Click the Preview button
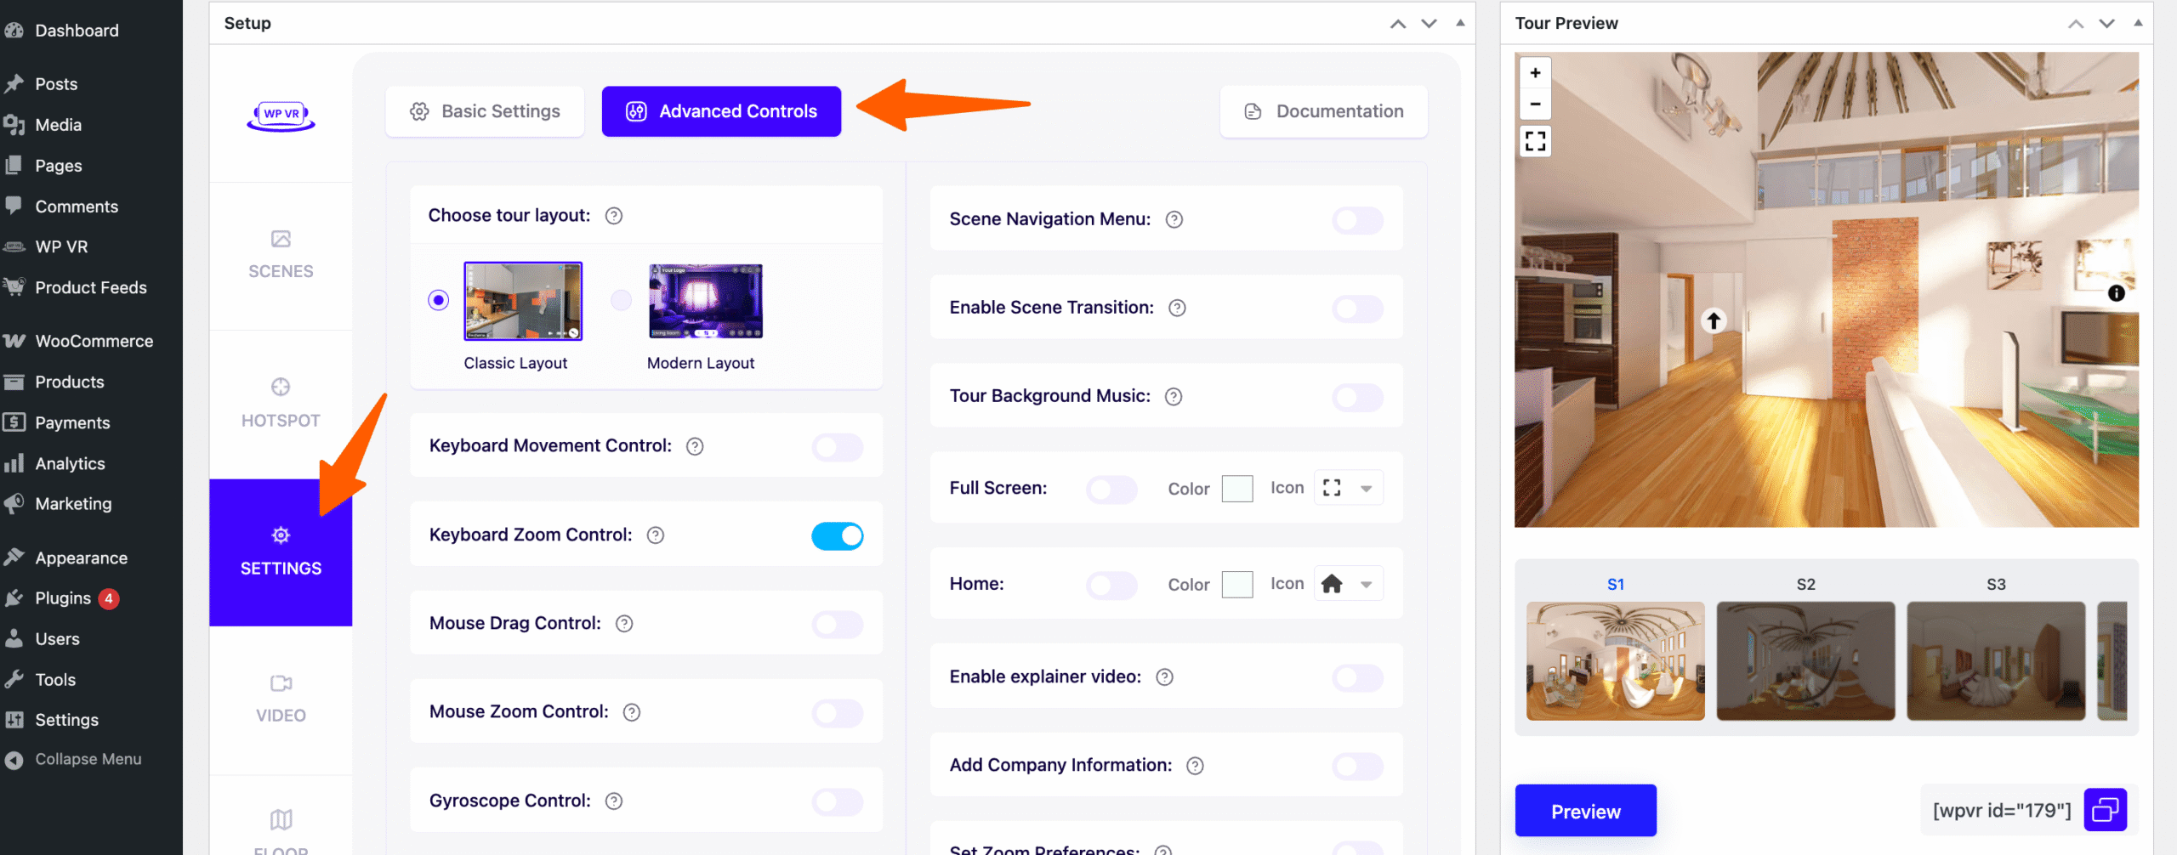The image size is (2177, 855). pos(1585,811)
